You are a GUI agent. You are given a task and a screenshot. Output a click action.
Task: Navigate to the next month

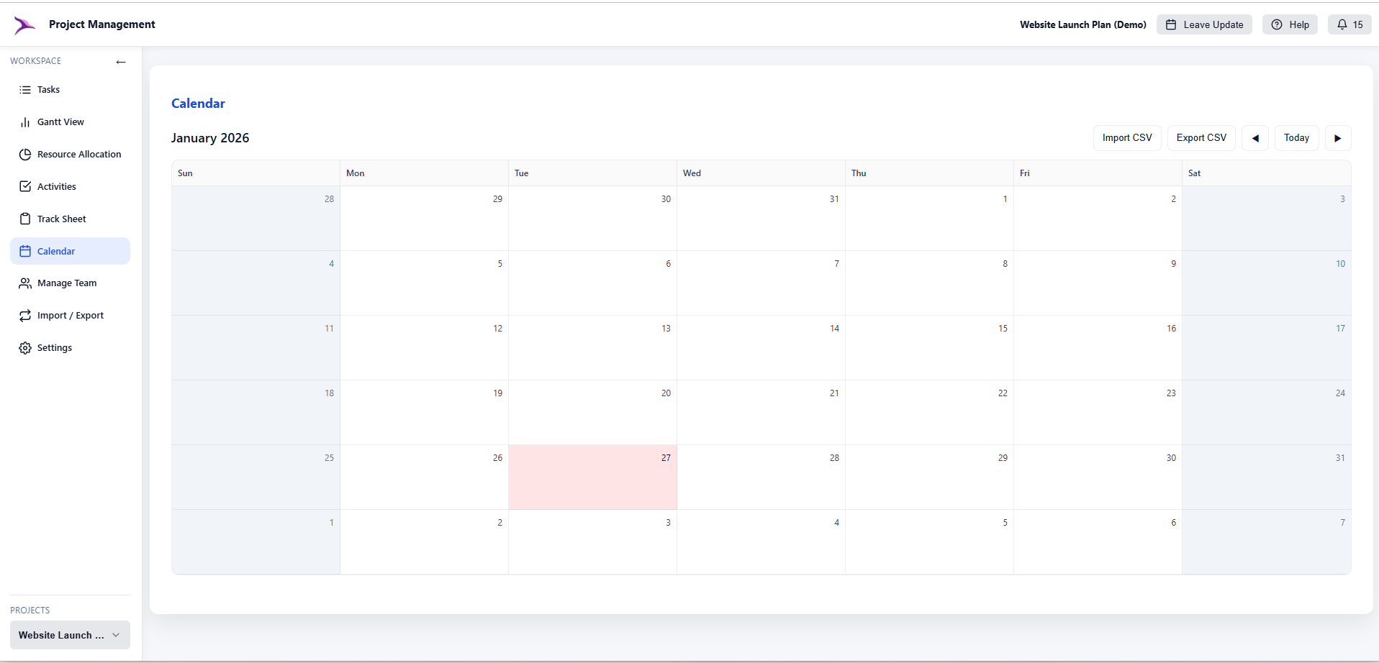pos(1338,137)
